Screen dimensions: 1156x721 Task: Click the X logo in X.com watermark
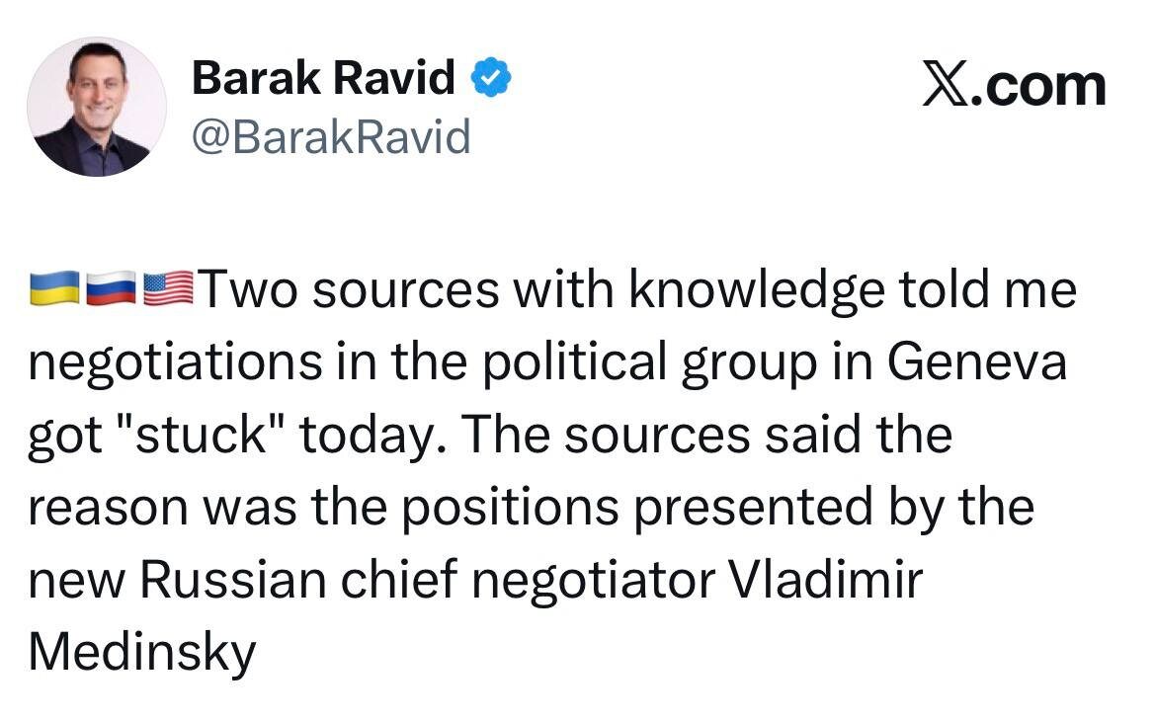(x=946, y=86)
